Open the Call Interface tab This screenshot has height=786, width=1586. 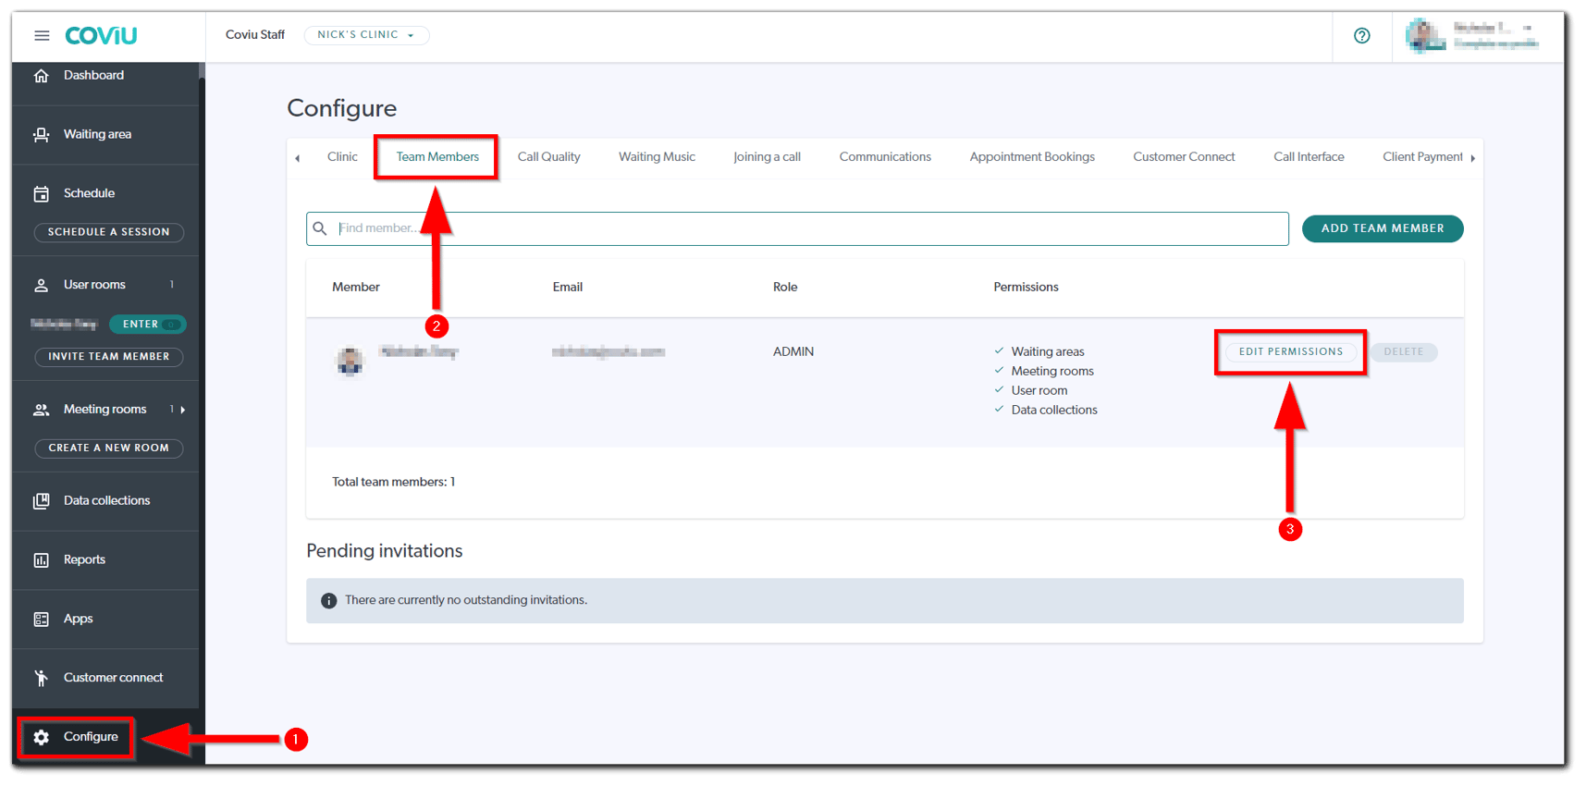click(x=1309, y=157)
